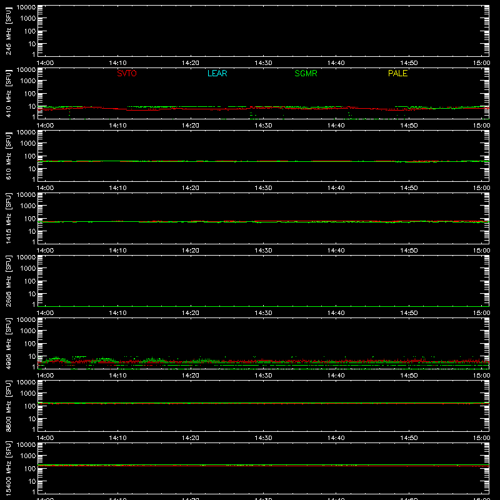
Task: Click the 100 y-axis value of the 610 MHz panel
Action: point(30,156)
